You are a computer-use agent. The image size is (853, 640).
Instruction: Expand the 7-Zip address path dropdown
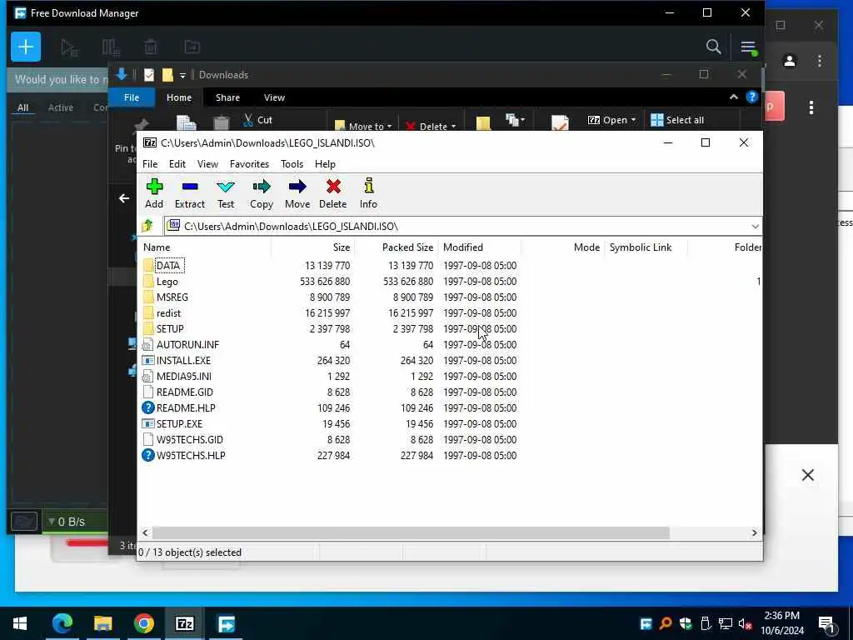tap(755, 227)
